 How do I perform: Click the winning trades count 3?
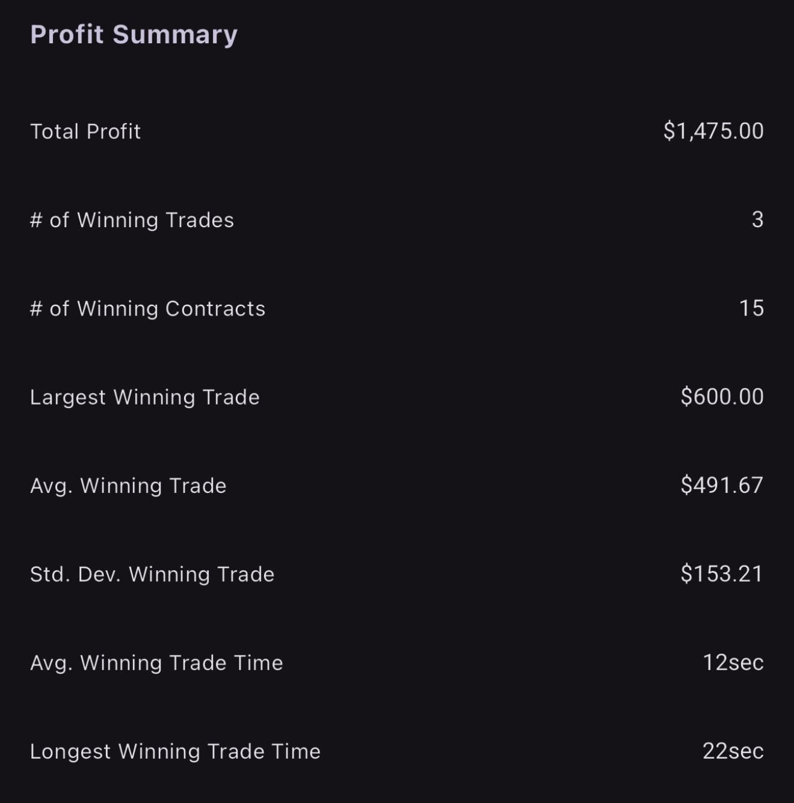coord(757,219)
